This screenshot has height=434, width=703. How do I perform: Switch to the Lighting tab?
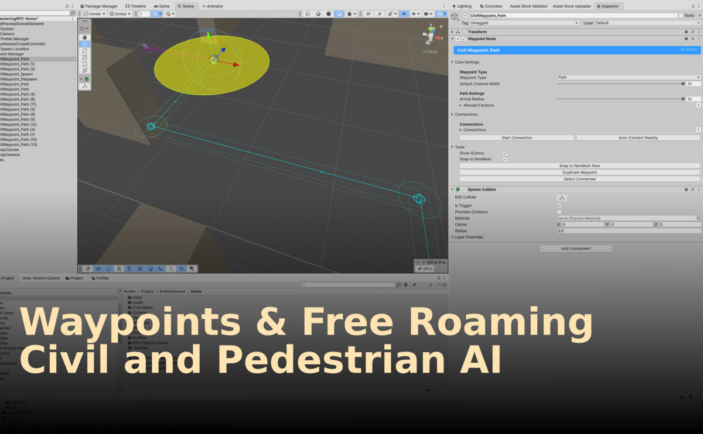(x=462, y=6)
